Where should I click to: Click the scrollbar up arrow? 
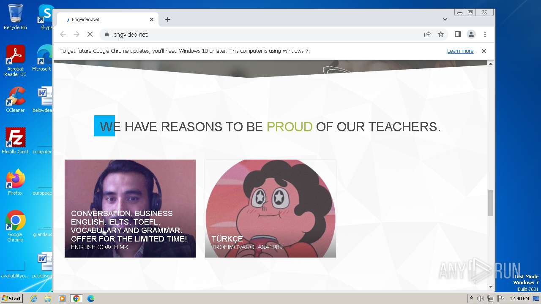[491, 63]
